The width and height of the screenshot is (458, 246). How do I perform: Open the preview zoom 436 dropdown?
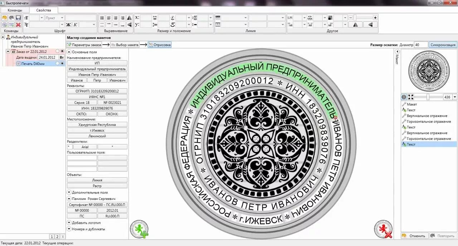455,97
